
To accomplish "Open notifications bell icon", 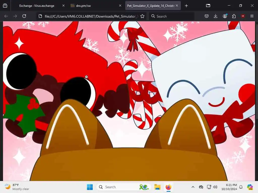I will pos(241,187).
